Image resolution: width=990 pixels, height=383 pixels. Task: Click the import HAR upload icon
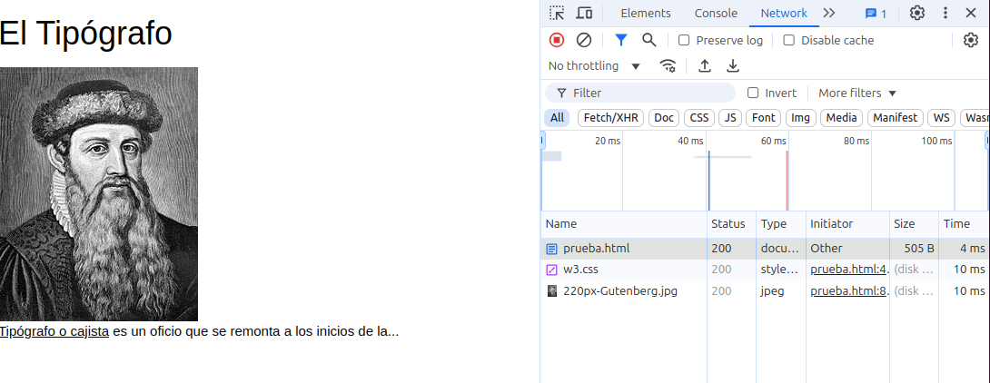(x=705, y=66)
